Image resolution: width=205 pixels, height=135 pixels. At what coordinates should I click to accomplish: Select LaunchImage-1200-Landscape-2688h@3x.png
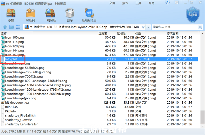(x=38, y=94)
